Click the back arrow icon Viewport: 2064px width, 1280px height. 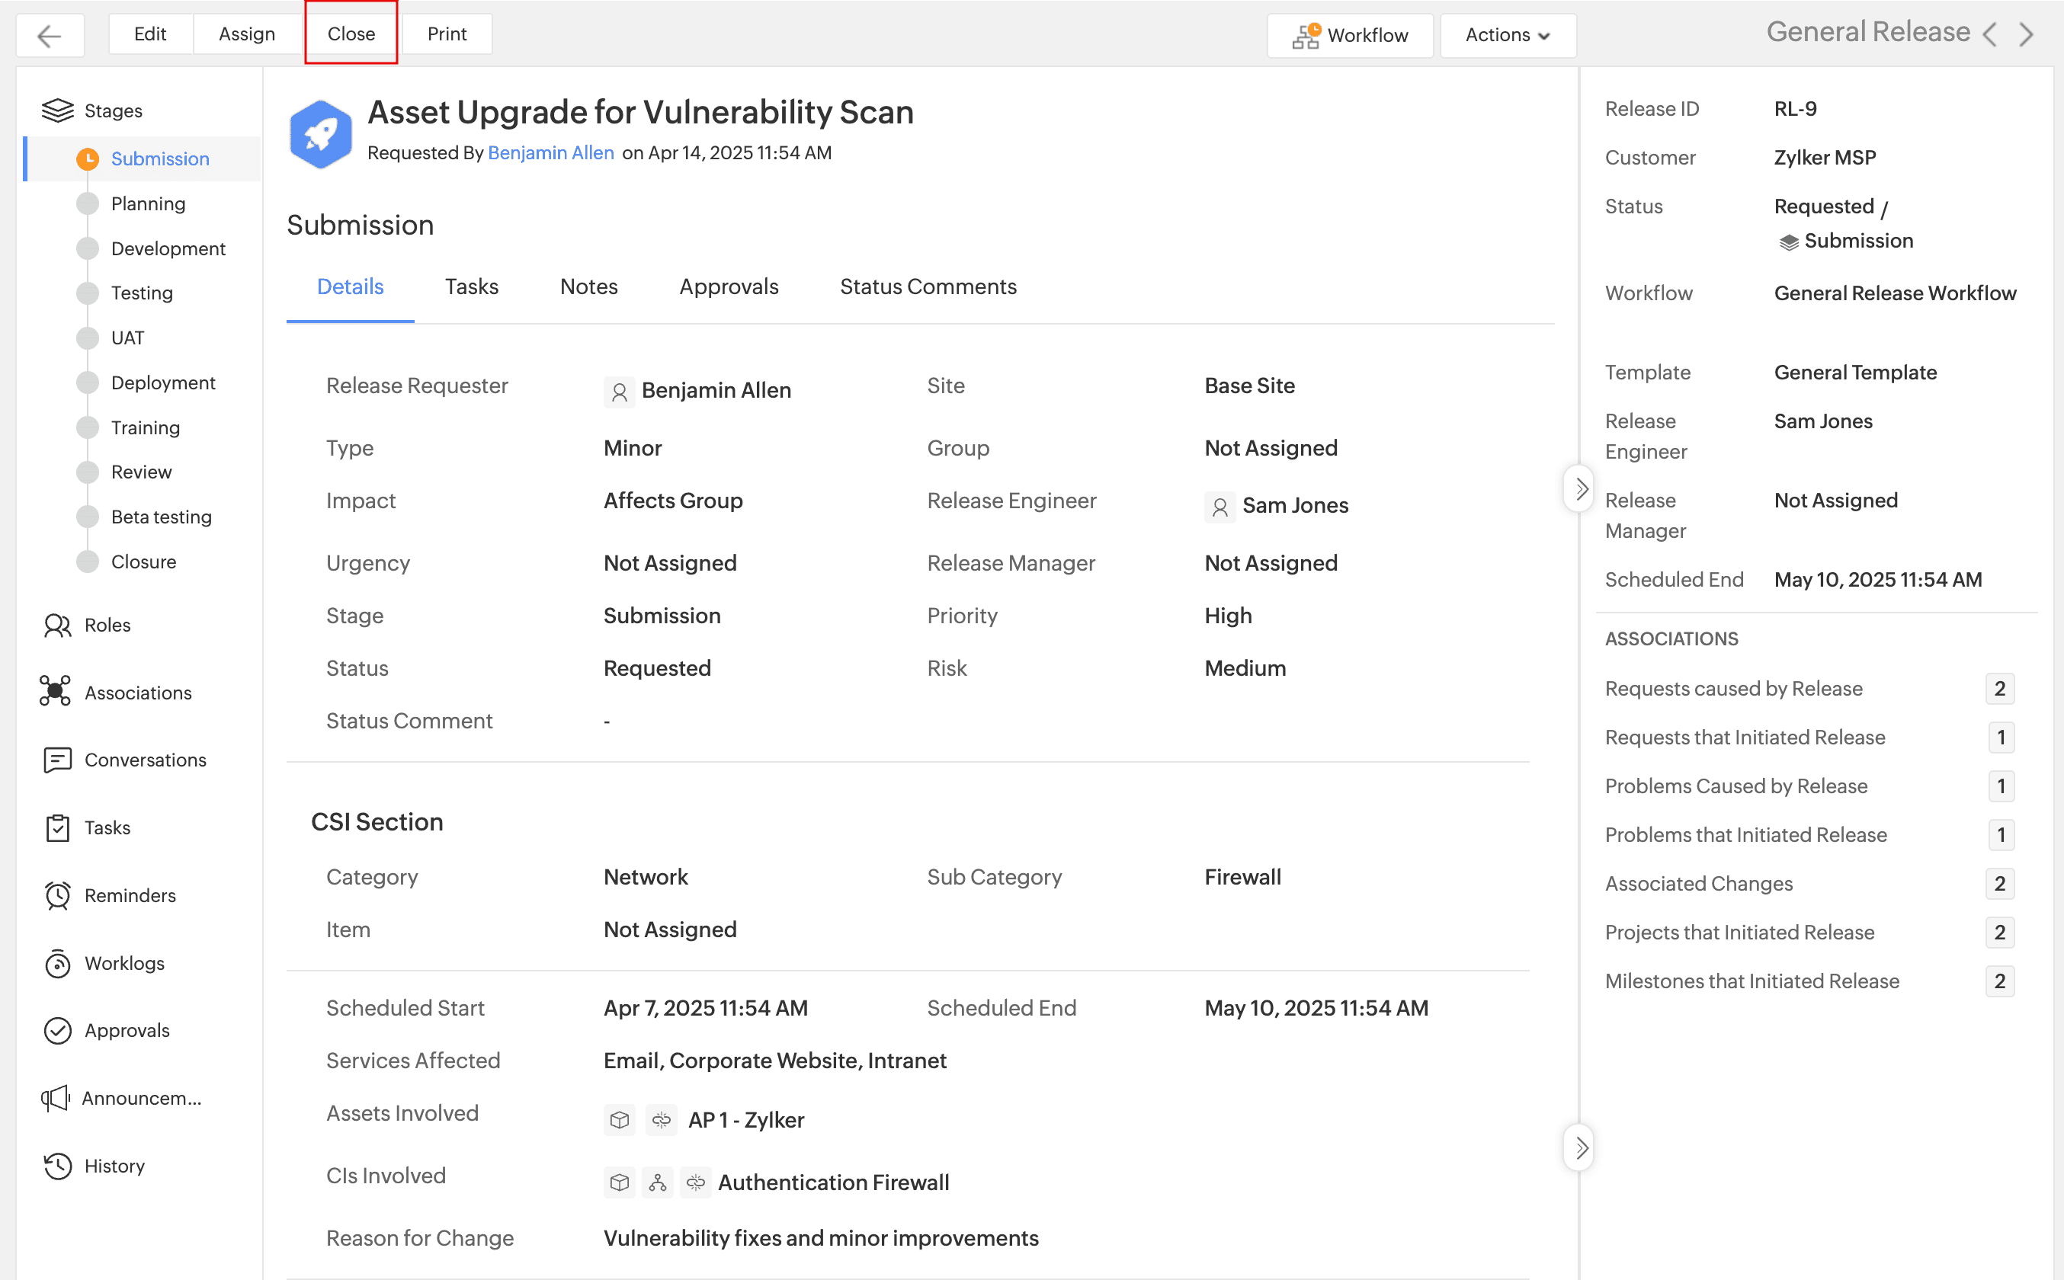[49, 36]
